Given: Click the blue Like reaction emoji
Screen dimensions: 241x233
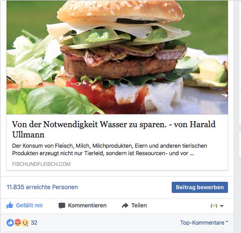Looking at the screenshot, I should [x=10, y=223].
